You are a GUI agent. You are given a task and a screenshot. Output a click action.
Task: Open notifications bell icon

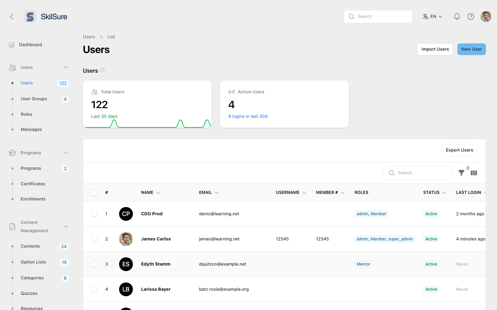457,17
